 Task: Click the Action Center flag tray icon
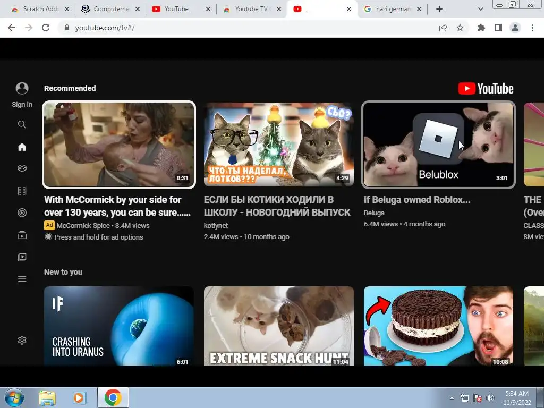tap(478, 398)
